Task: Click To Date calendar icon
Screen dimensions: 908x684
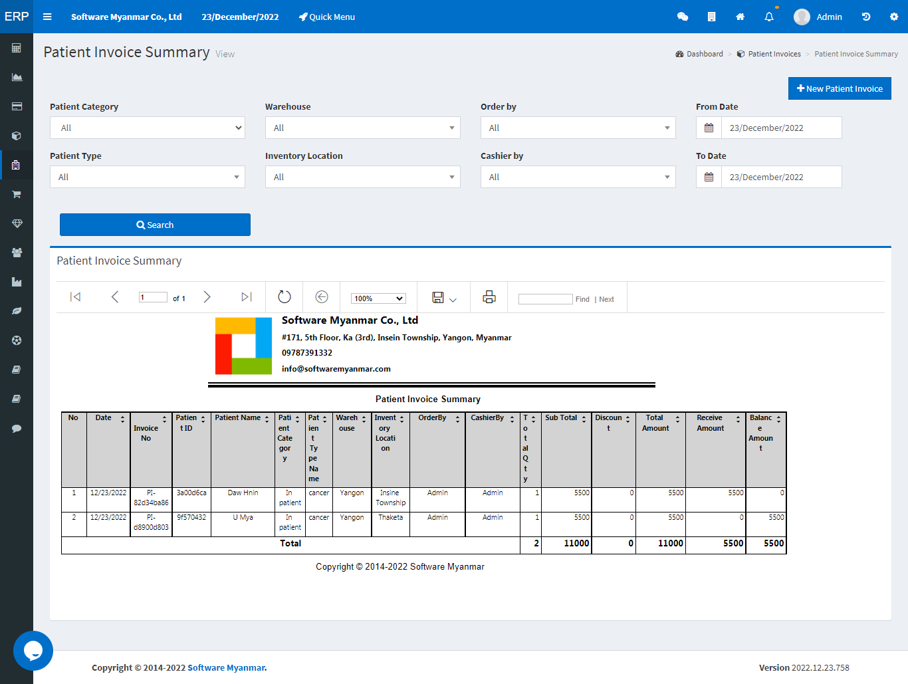Action: coord(709,177)
